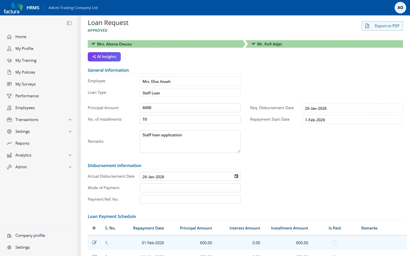410x256 pixels.
Task: Export loan request to PDF
Action: point(382,26)
